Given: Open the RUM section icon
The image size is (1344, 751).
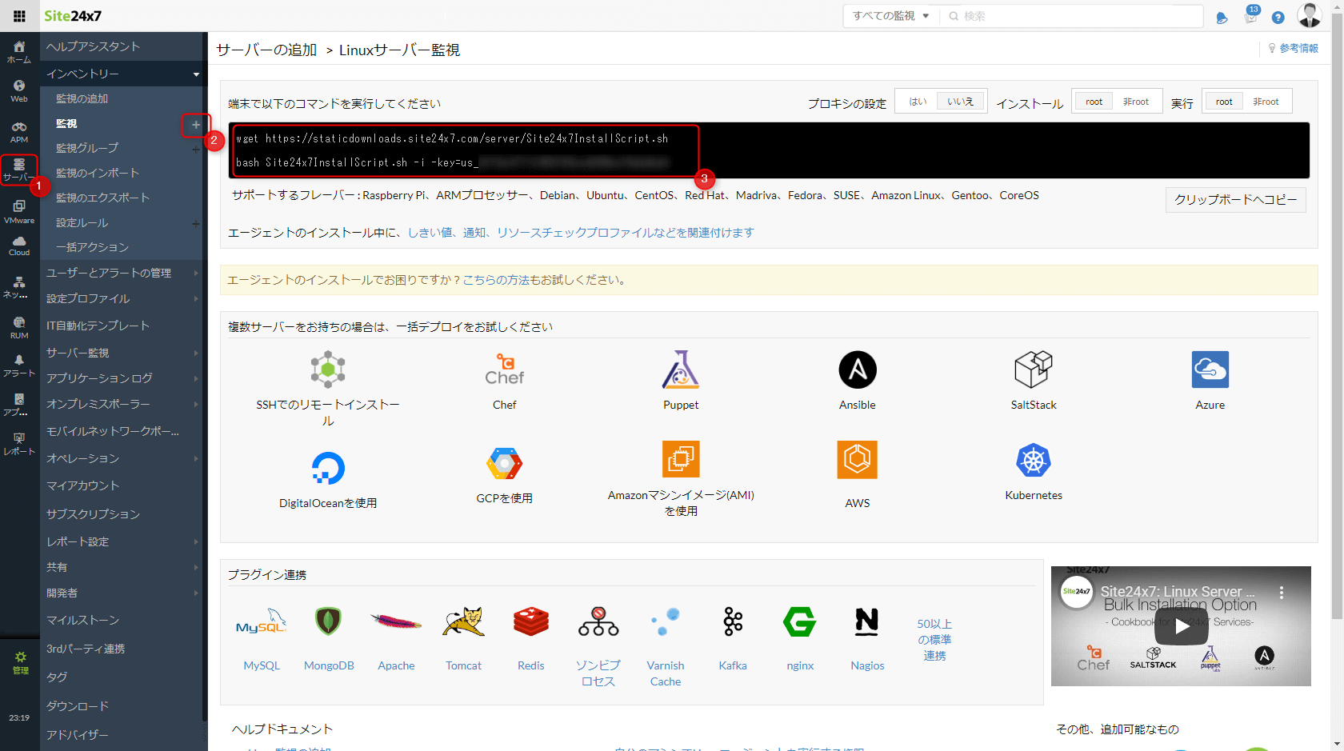Looking at the screenshot, I should click(x=19, y=328).
